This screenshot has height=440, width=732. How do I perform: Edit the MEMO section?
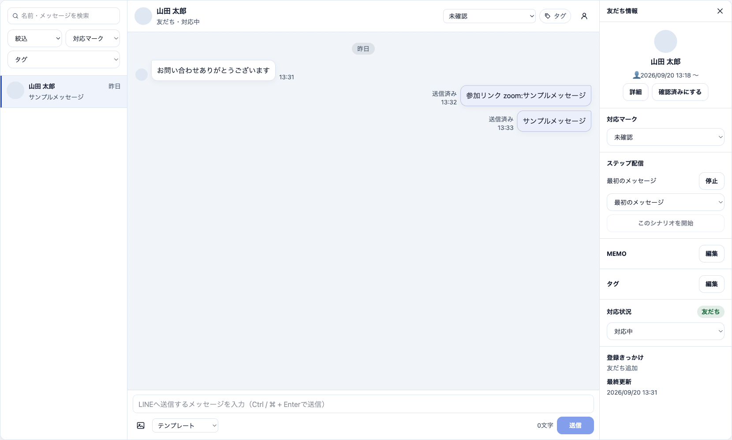(711, 254)
